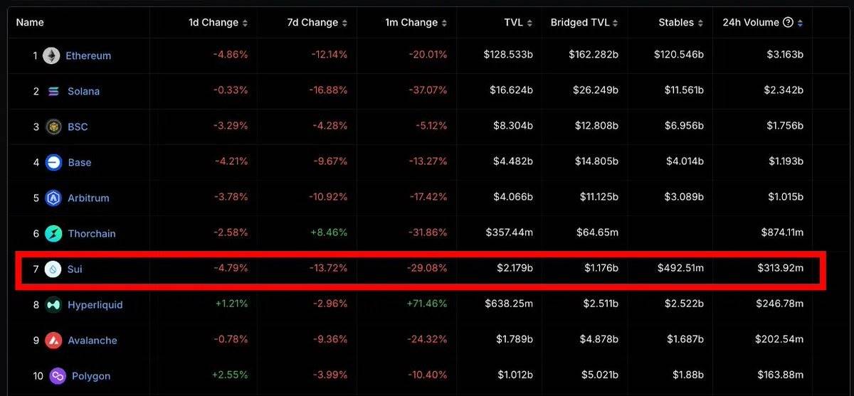This screenshot has width=854, height=396.
Task: Sort by TVL column header
Action: [518, 23]
